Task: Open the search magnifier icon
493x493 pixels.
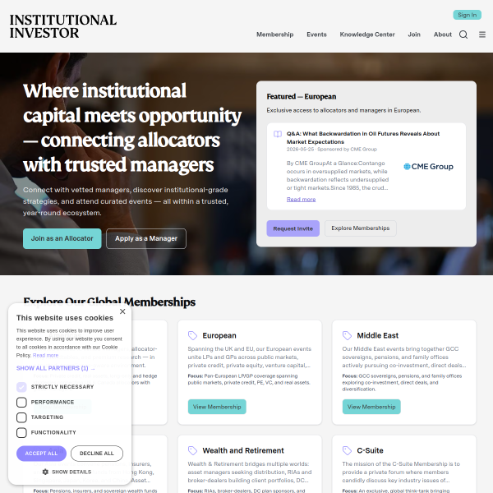Action: point(463,35)
